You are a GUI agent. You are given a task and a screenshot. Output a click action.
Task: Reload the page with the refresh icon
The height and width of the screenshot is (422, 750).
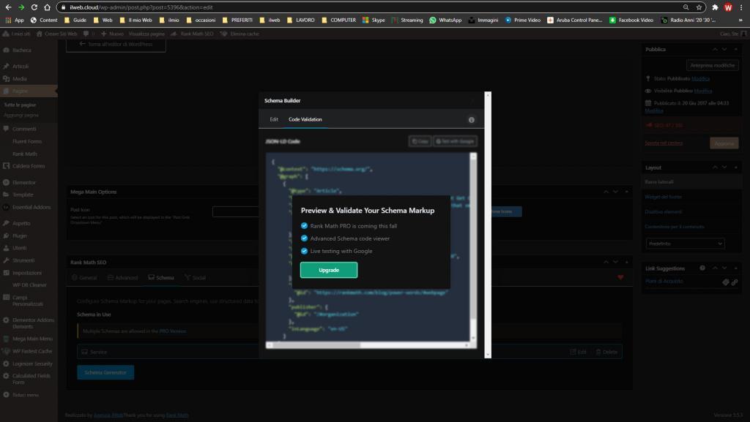click(x=34, y=7)
